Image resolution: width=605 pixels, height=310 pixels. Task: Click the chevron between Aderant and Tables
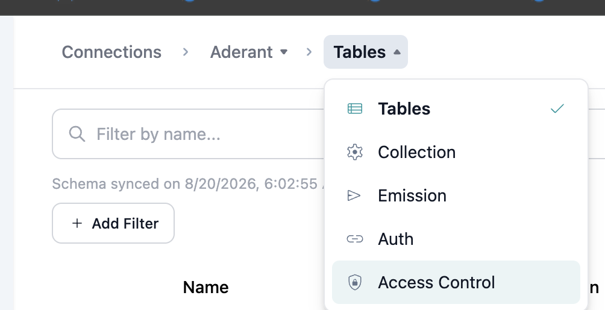tap(309, 52)
